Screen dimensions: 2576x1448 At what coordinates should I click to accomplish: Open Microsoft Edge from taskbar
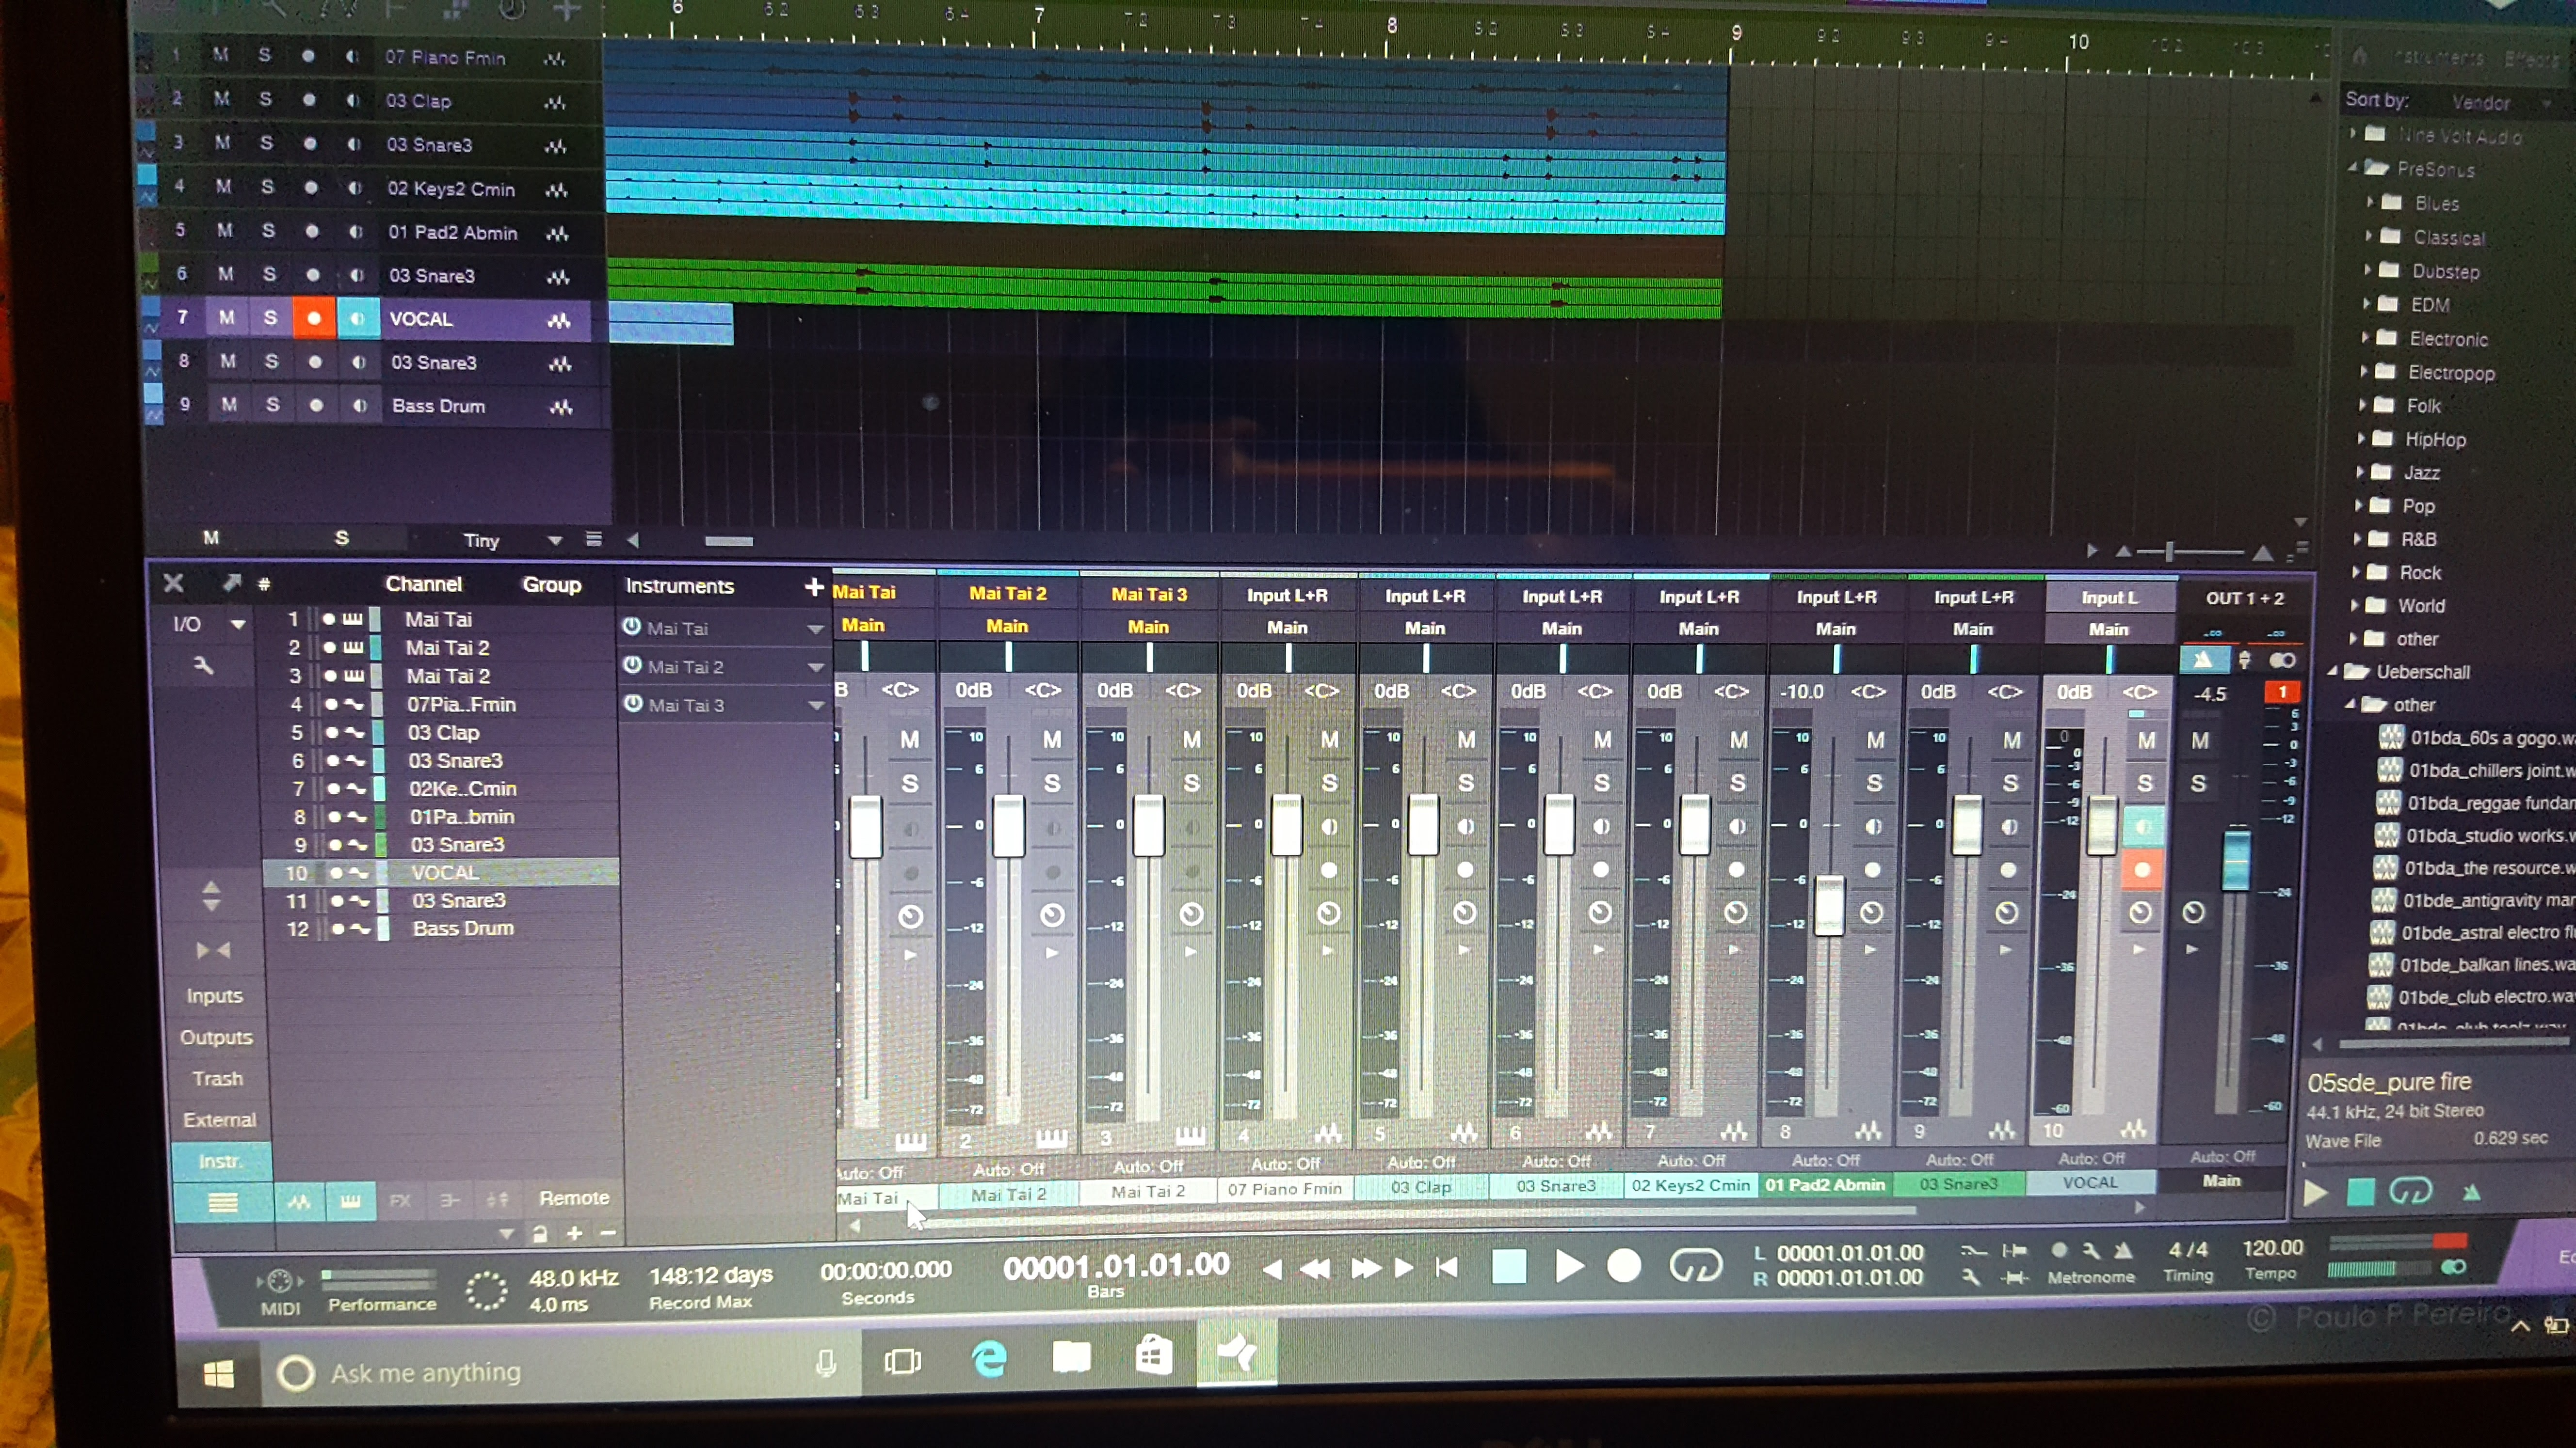[x=988, y=1359]
